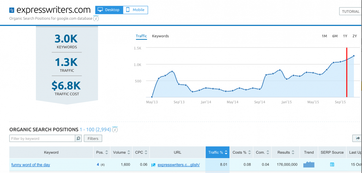Click info icon beside Organic Search Positions count

[x=115, y=129]
